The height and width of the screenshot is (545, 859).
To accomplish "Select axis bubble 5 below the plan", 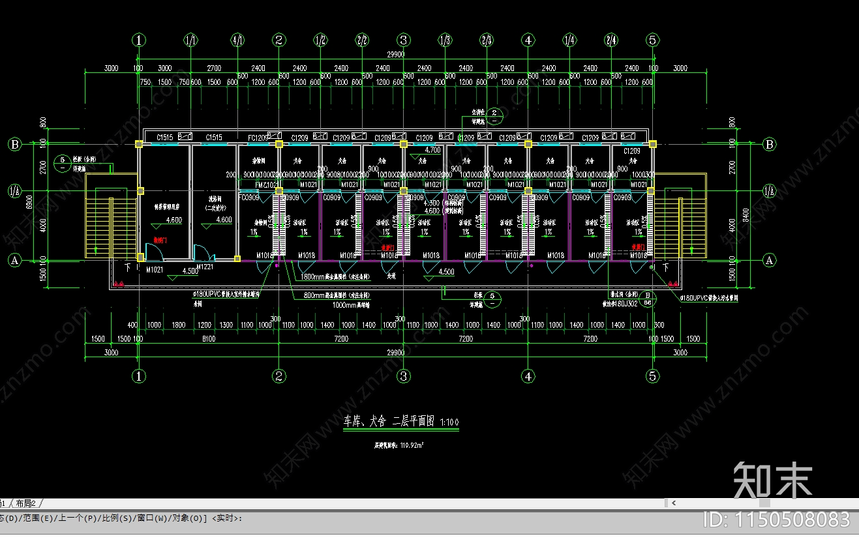I will point(653,376).
